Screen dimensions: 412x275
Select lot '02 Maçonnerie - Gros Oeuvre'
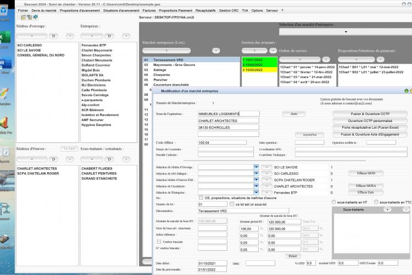191,65
